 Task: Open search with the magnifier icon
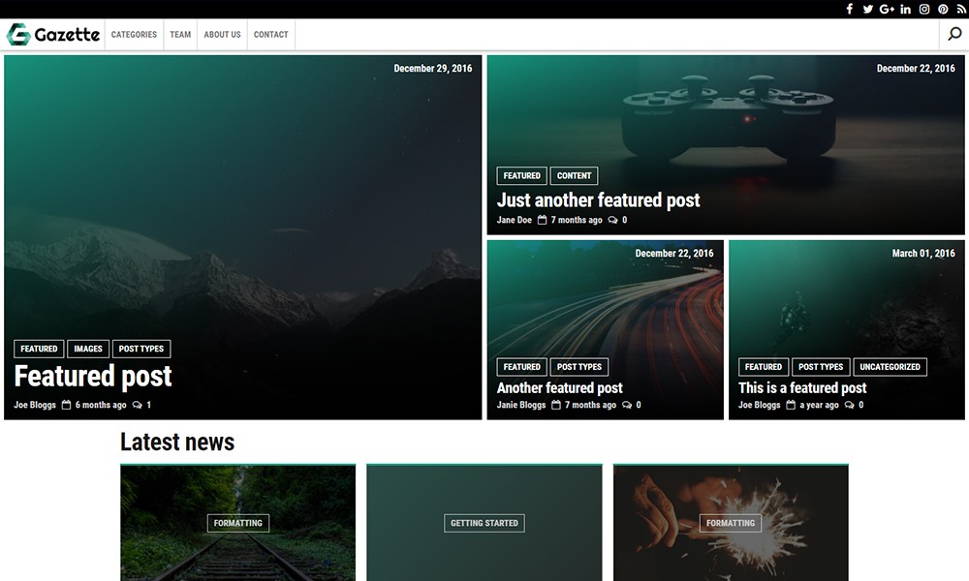click(x=954, y=34)
